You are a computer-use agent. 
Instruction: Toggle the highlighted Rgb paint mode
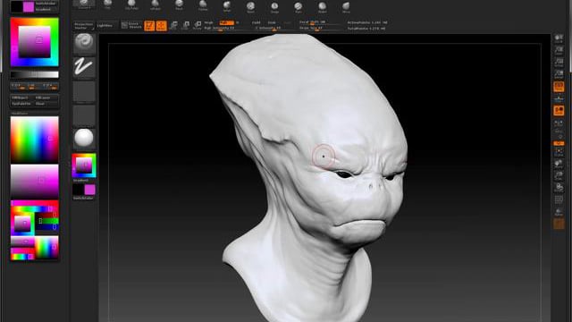tap(226, 22)
